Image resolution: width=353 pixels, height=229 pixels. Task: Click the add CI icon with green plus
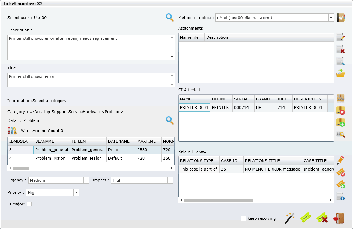(341, 123)
